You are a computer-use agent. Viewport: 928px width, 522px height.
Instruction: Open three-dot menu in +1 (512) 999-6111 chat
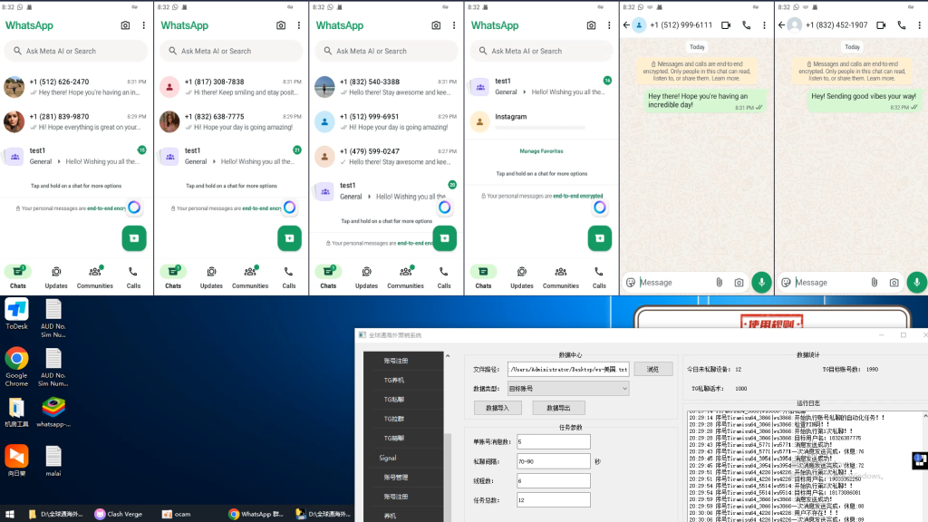pos(764,24)
